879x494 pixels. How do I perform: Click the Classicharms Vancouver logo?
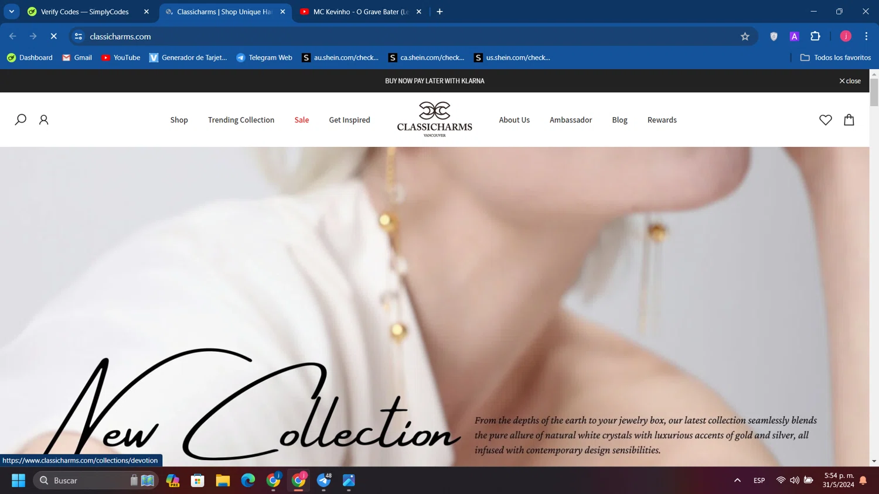pos(434,119)
